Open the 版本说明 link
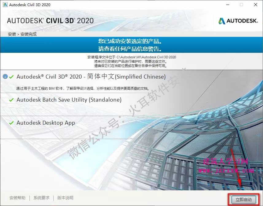 (x=65, y=198)
